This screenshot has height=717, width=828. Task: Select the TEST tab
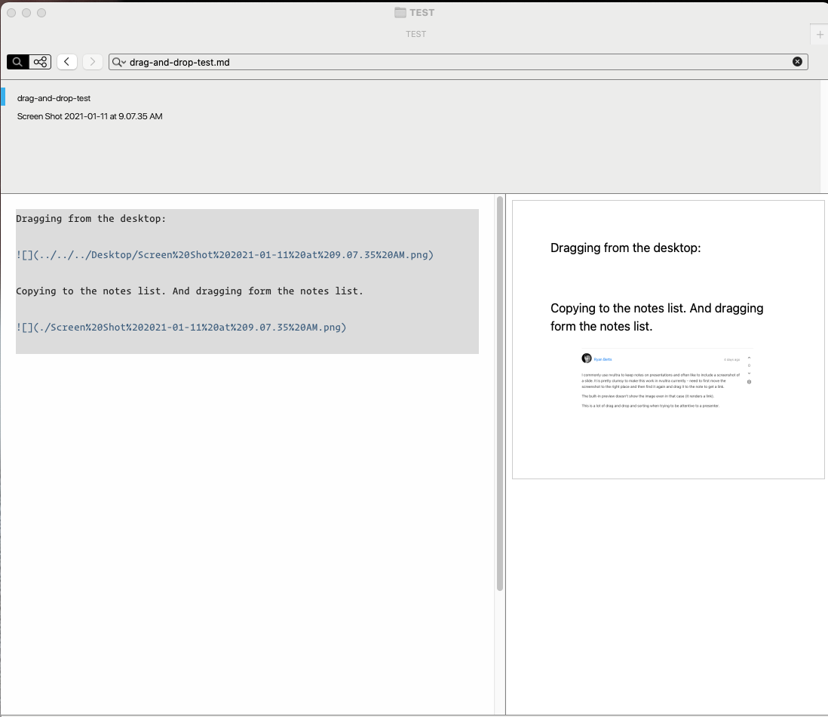tap(416, 34)
